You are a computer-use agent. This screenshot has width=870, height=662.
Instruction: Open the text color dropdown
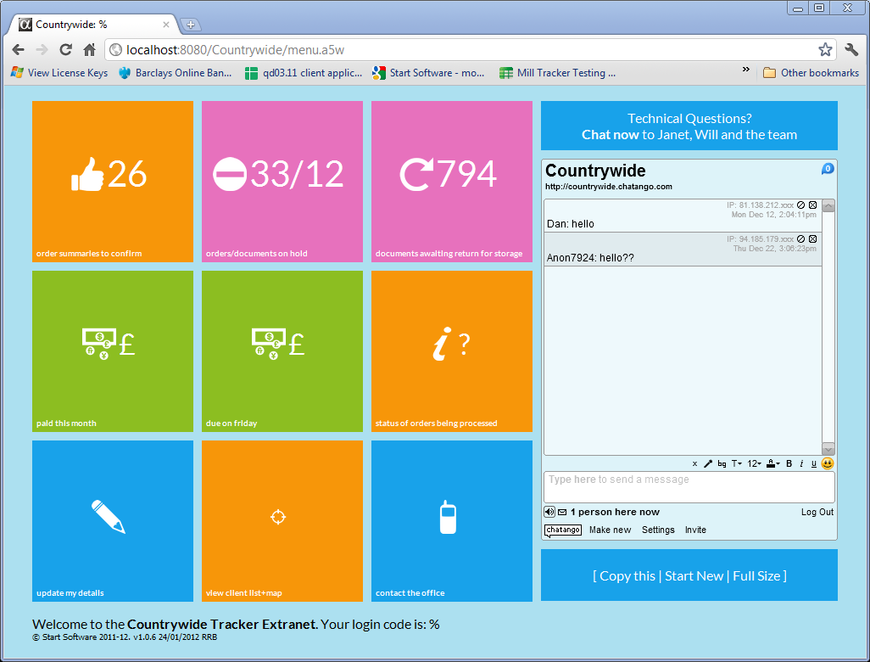[772, 463]
